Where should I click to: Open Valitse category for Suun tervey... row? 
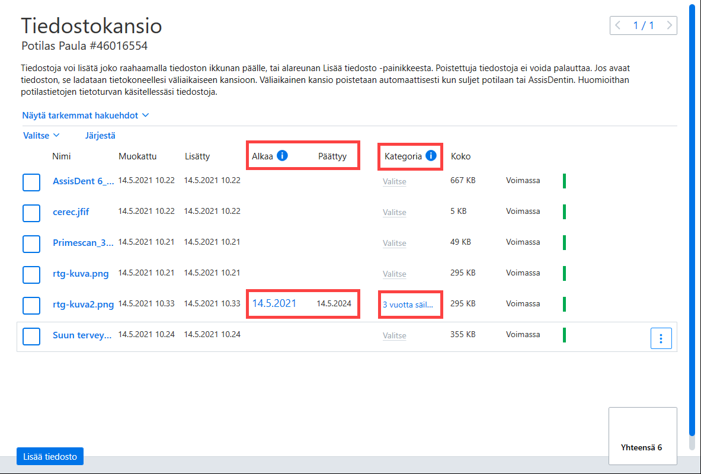coord(394,336)
